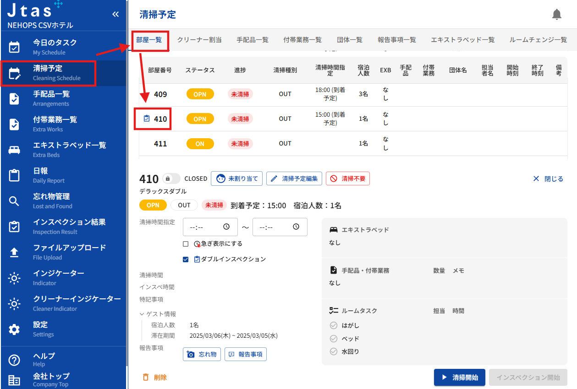Uncheck the double inspection checkbox

click(186, 259)
